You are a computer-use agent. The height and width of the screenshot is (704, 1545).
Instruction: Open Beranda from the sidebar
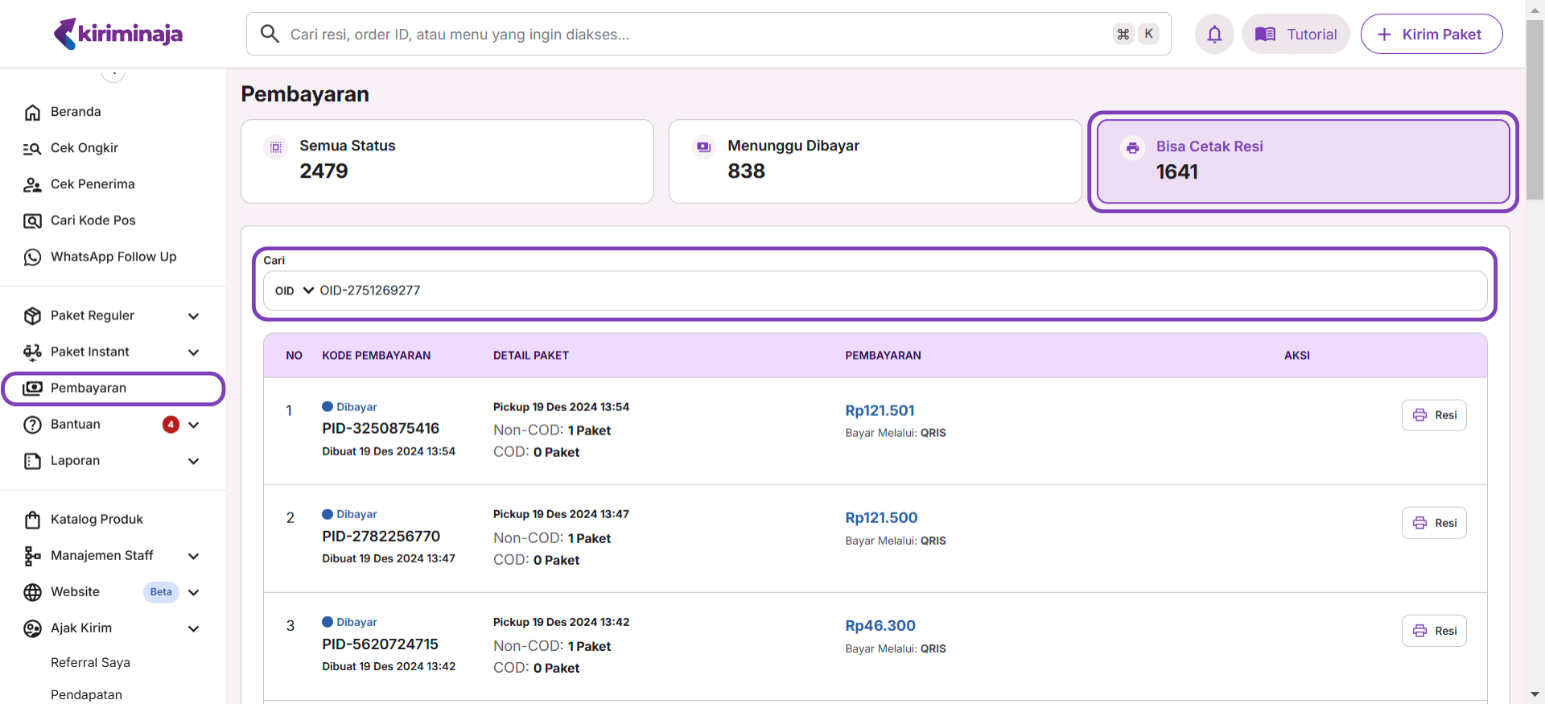pos(76,112)
